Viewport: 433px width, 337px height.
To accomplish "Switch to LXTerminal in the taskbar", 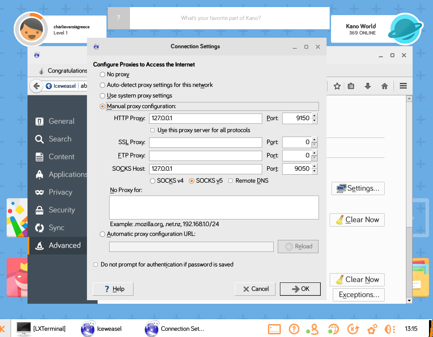I will 41,329.
